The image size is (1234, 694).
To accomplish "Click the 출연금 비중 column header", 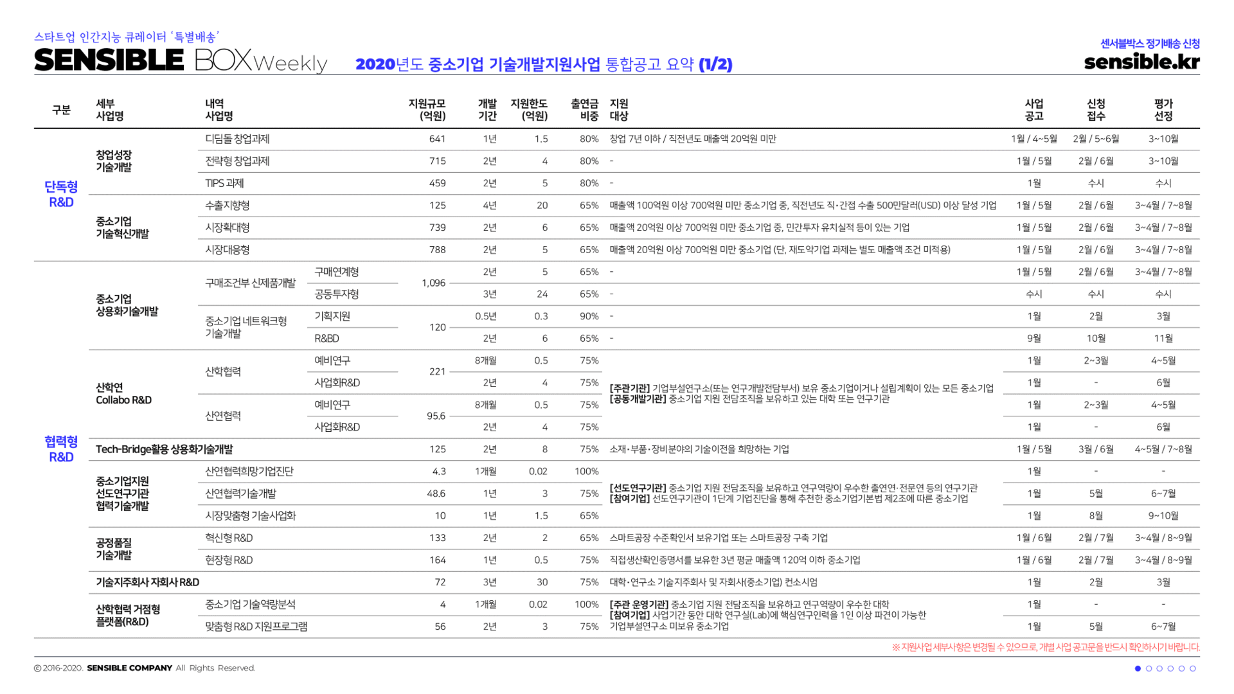I will [584, 110].
